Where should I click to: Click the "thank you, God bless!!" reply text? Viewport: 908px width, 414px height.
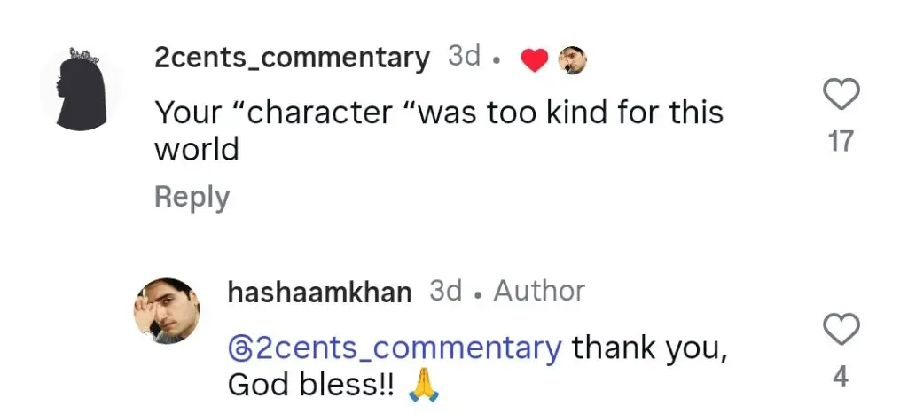click(647, 348)
